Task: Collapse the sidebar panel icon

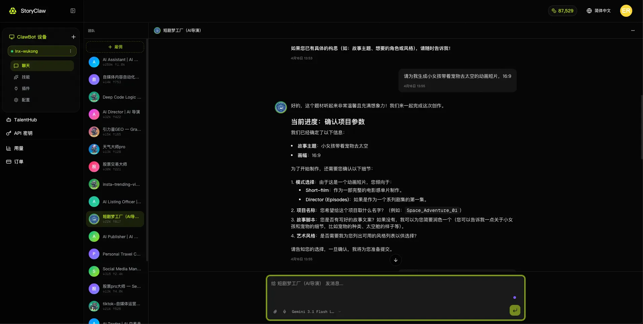Action: (73, 11)
